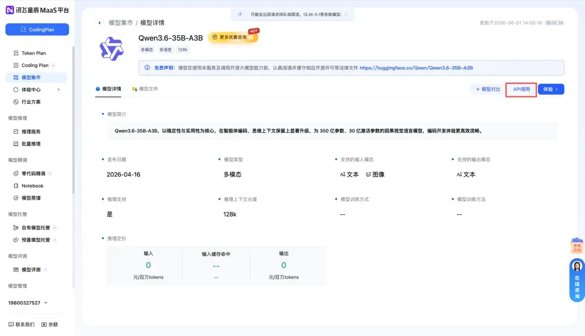The width and height of the screenshot is (585, 336).
Task: Click the 更多优惠咨询 HOT badge
Action: pos(233,37)
